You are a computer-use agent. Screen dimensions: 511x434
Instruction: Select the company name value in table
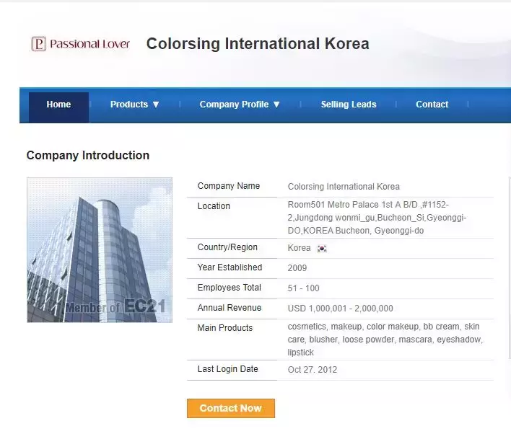(344, 187)
